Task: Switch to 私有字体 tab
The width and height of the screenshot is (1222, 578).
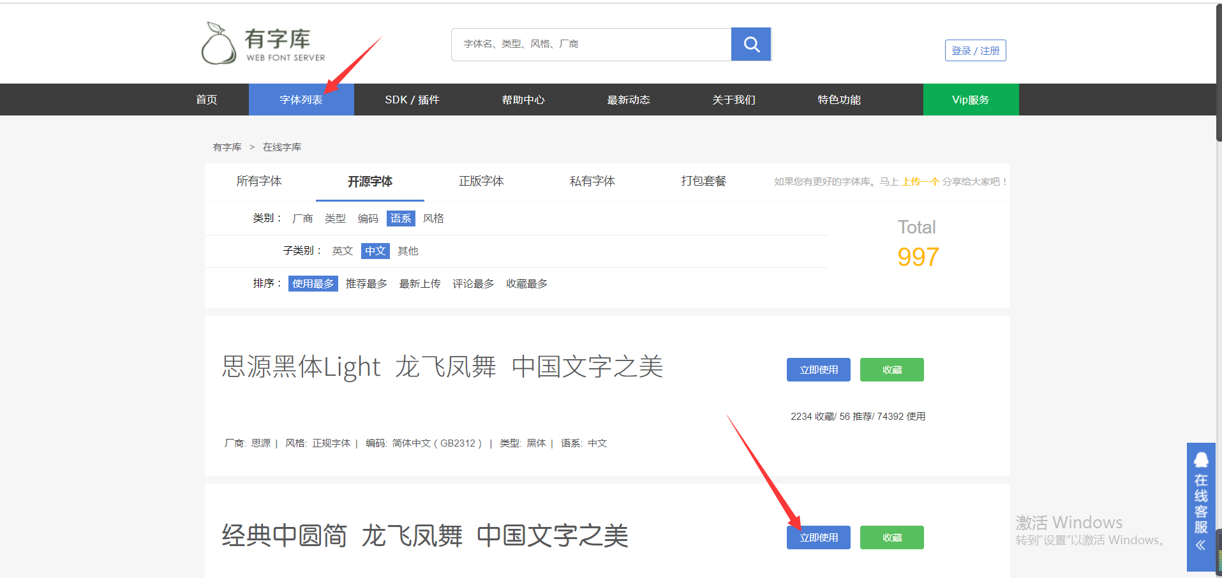Action: click(x=592, y=181)
